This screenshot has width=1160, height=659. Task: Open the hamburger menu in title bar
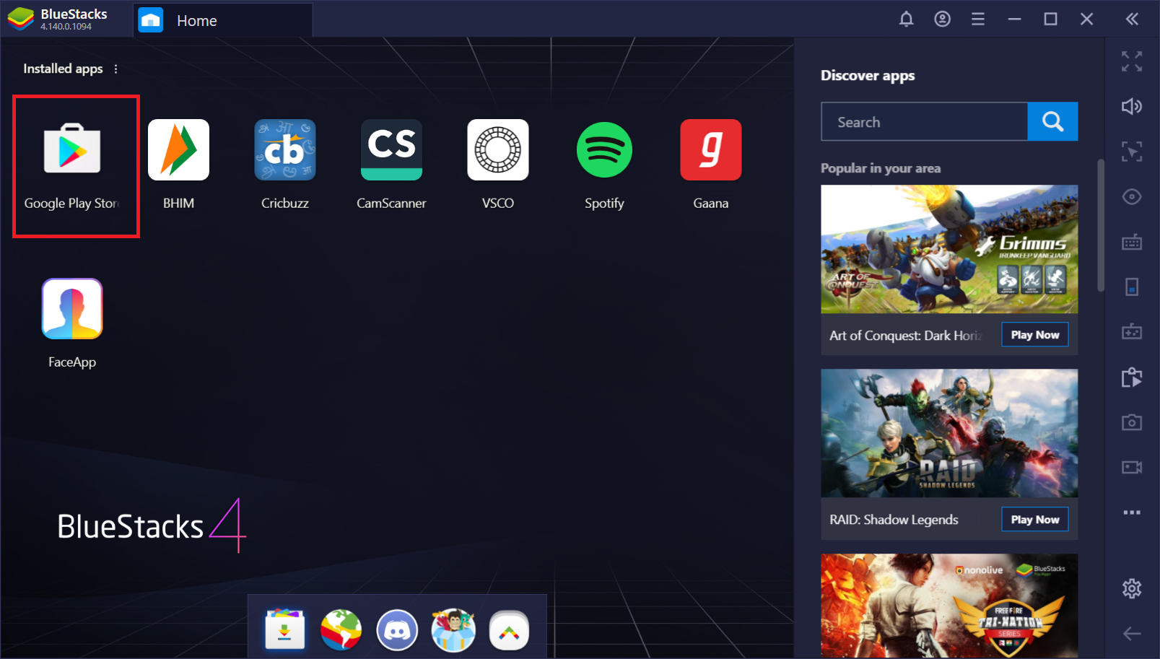click(978, 19)
